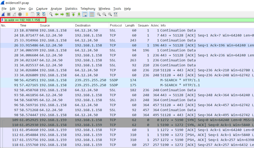Click time 58.568705 in packet 94
Screen dimensions: 254x148
click(29, 100)
